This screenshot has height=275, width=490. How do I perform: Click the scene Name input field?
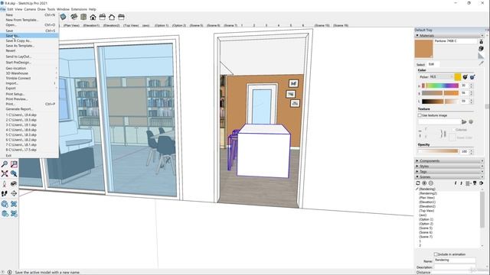pyautogui.click(x=455, y=260)
